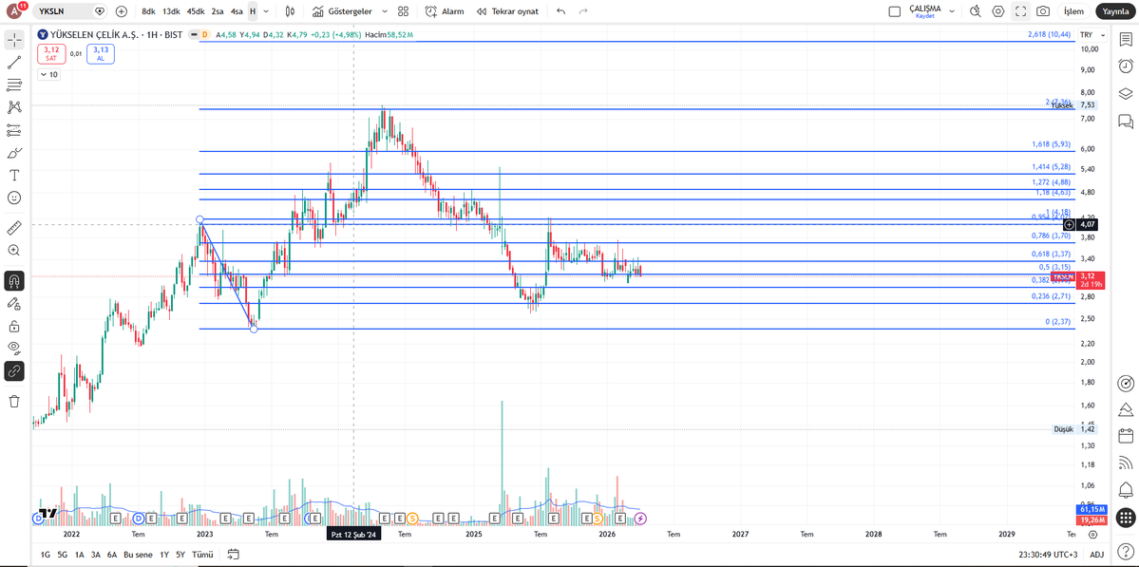The image size is (1139, 567).
Task: Start Tekrar oynat bar replay
Action: pos(506,11)
